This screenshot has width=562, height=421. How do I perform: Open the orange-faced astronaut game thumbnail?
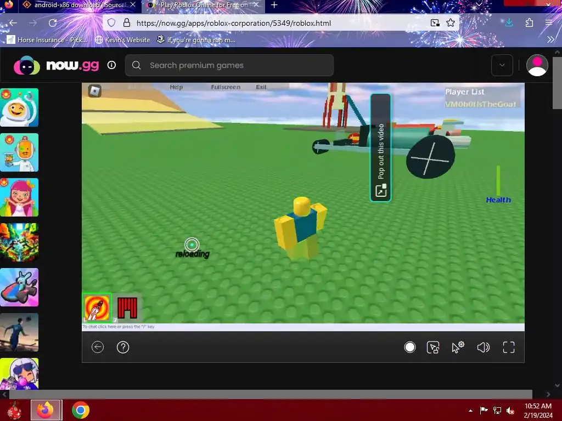pyautogui.click(x=19, y=152)
